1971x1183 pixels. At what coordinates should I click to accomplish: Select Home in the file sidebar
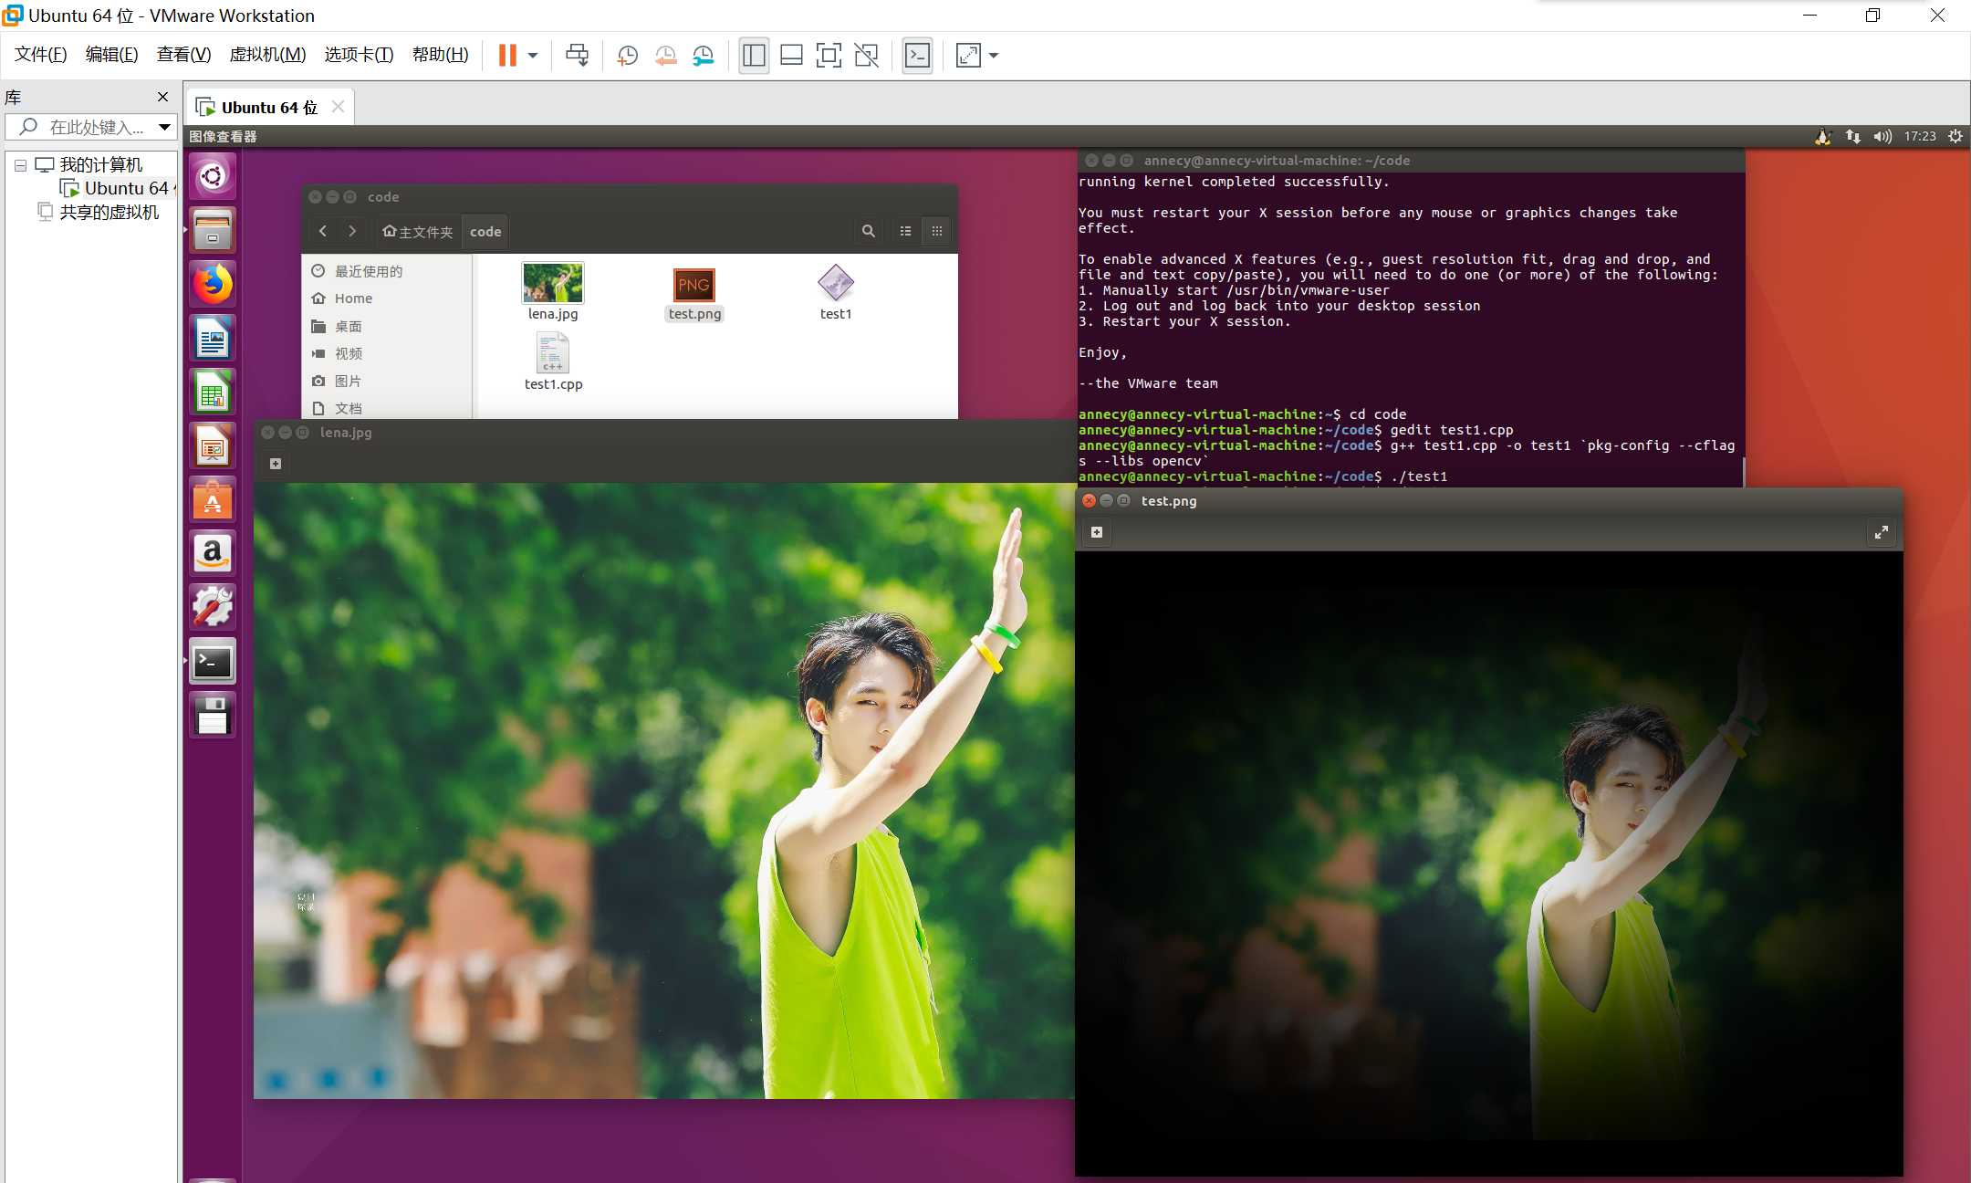coord(353,298)
